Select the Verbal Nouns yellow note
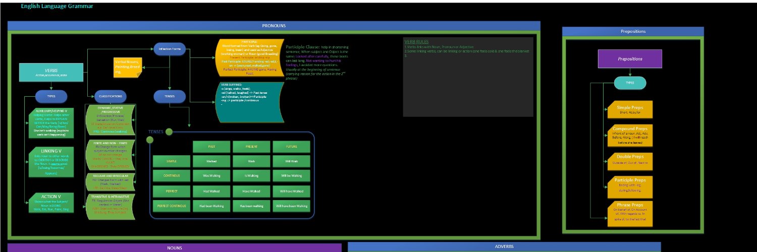The image size is (757, 252). tap(128, 68)
